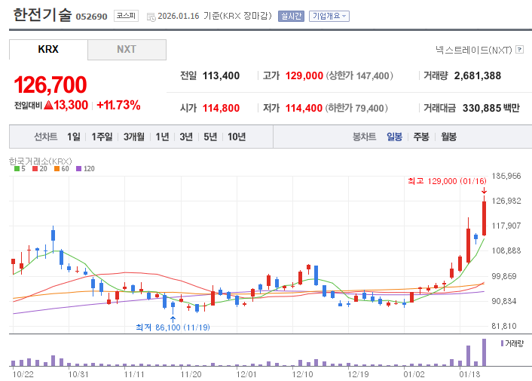Viewport: 532px width, 381px height.
Task: Choose the 주봉 candlestick chart
Action: (x=421, y=137)
